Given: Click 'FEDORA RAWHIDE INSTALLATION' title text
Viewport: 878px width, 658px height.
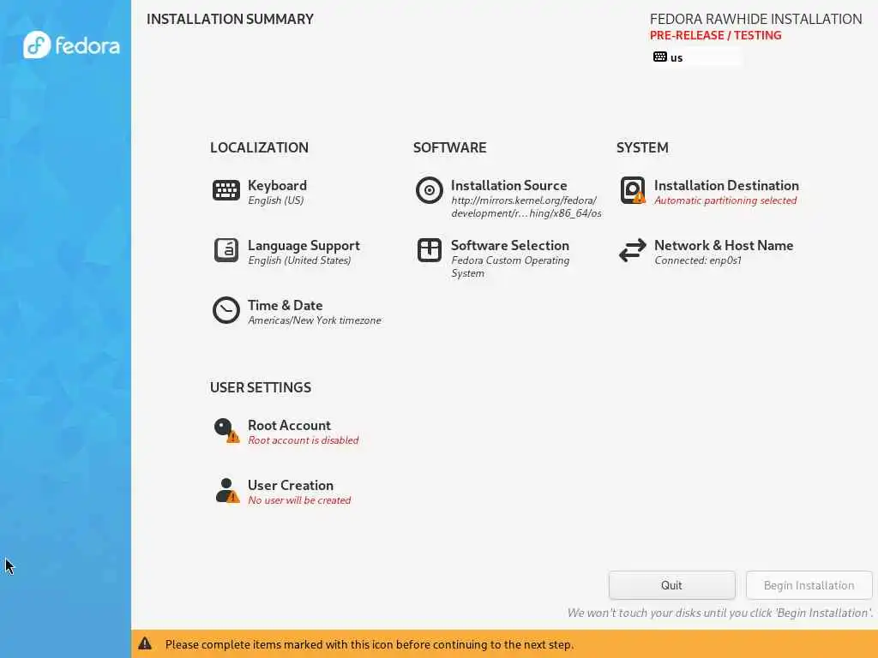Looking at the screenshot, I should pos(756,19).
